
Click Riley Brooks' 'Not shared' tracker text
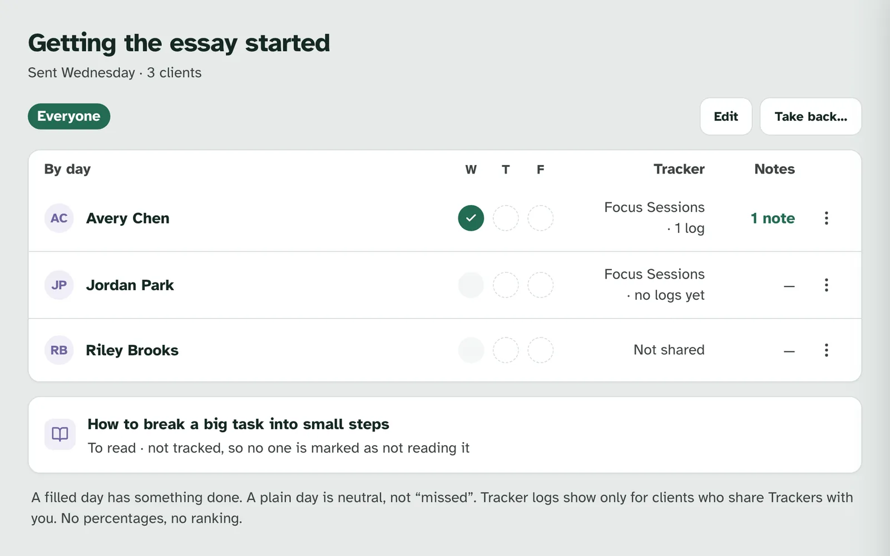pyautogui.click(x=669, y=350)
